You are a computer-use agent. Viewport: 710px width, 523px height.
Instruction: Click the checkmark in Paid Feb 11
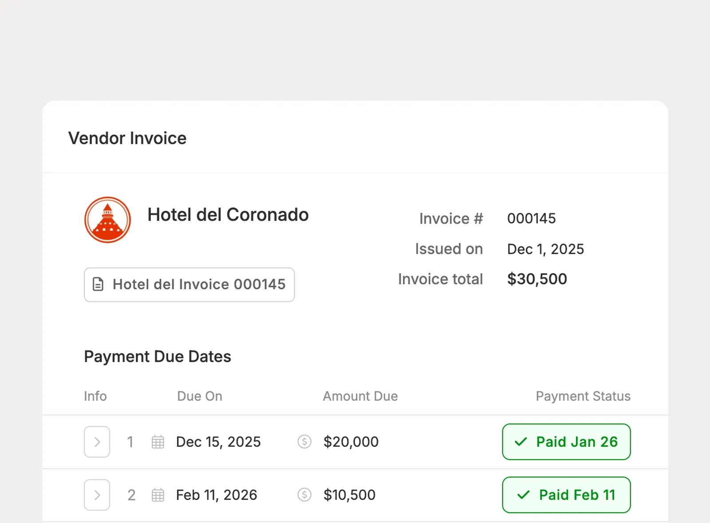point(524,495)
